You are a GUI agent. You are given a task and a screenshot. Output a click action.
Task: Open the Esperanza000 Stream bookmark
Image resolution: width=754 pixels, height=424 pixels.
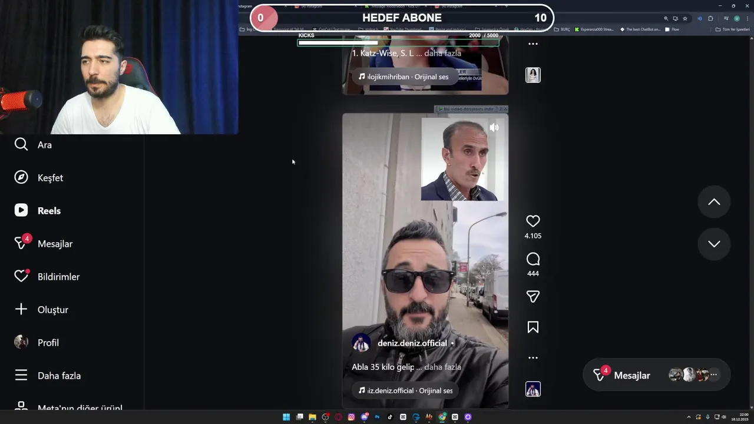click(x=594, y=29)
